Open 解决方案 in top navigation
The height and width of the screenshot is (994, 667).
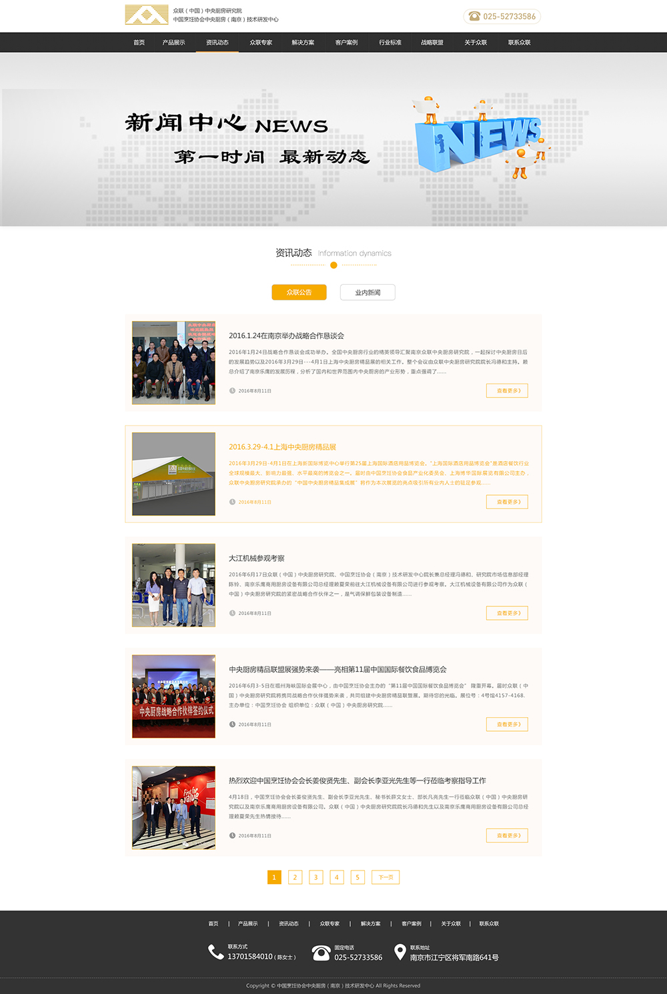pos(303,43)
